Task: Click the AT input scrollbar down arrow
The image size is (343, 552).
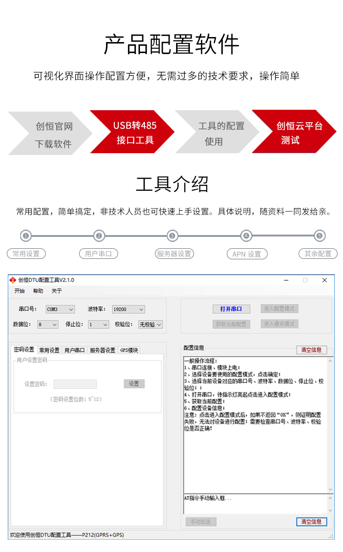Action: tap(331, 510)
